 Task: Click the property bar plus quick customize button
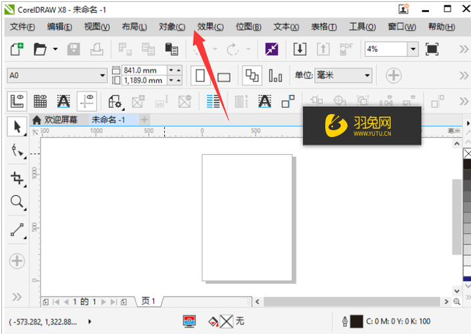(394, 75)
